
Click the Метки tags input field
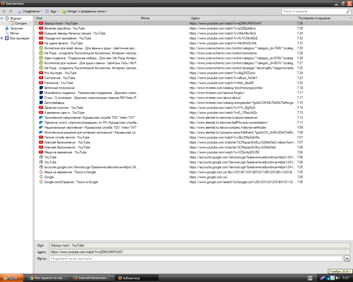coord(196,259)
